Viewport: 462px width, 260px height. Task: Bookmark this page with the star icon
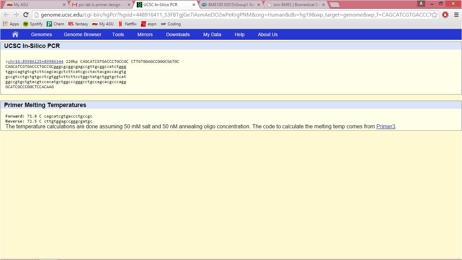click(x=434, y=15)
